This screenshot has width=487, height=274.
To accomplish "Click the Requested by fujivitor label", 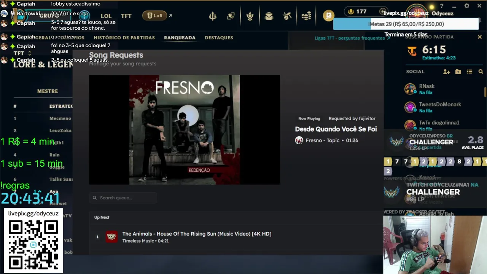I will click(352, 118).
